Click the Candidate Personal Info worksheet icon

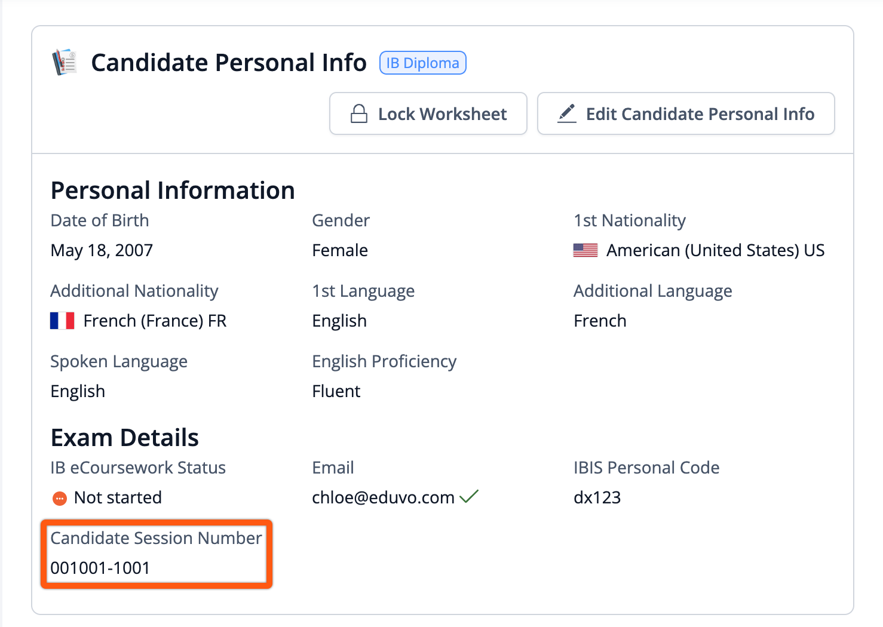(x=65, y=62)
